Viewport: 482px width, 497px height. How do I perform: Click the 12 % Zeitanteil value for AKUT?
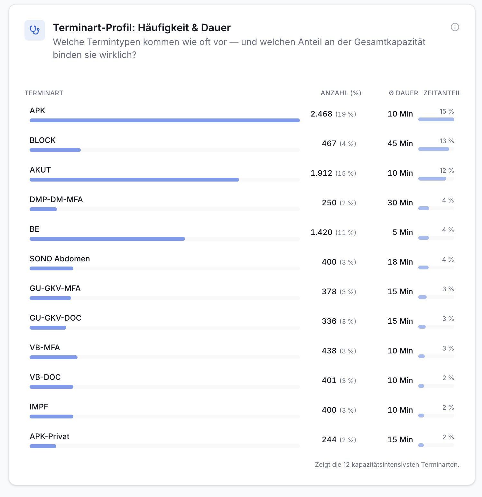pos(447,171)
